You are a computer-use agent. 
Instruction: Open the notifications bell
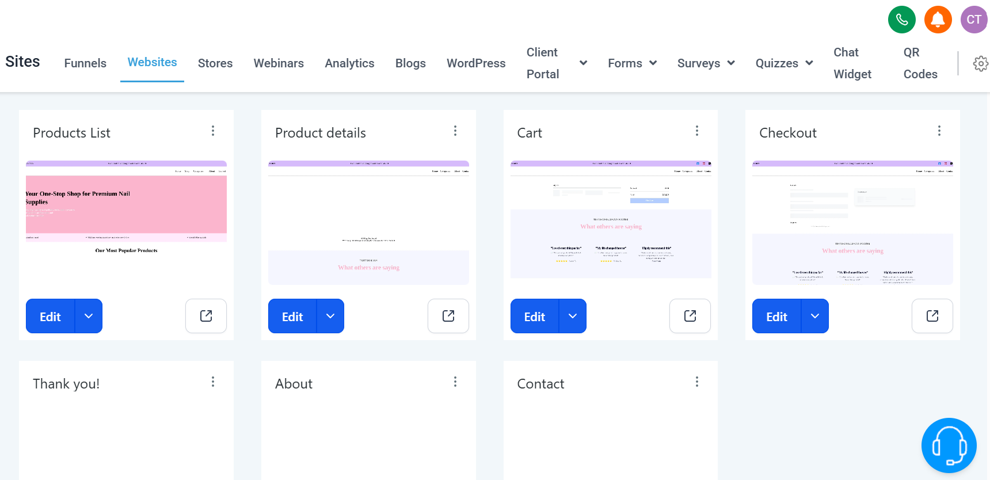(x=938, y=19)
